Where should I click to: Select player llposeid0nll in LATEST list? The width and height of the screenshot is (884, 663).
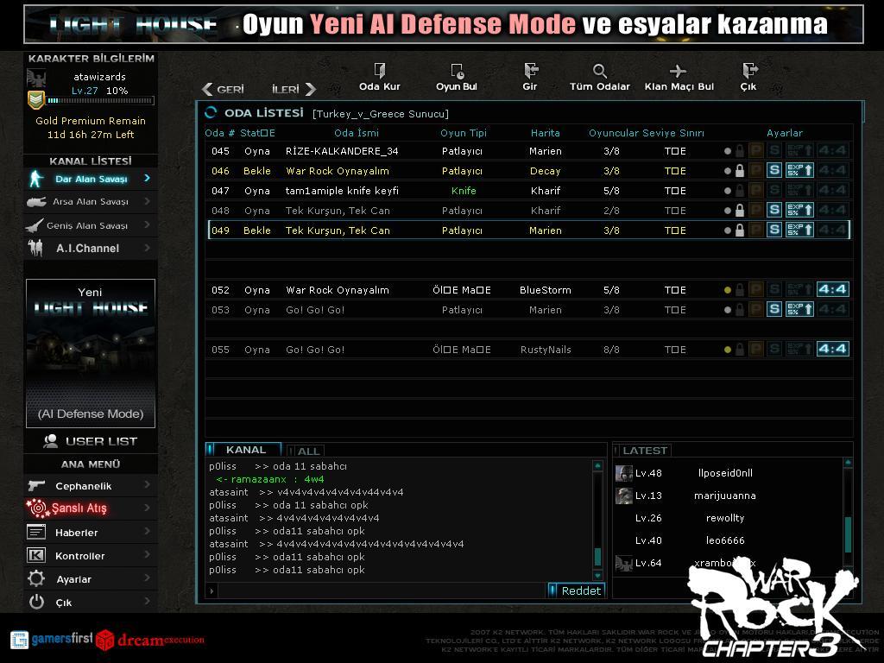pyautogui.click(x=727, y=473)
